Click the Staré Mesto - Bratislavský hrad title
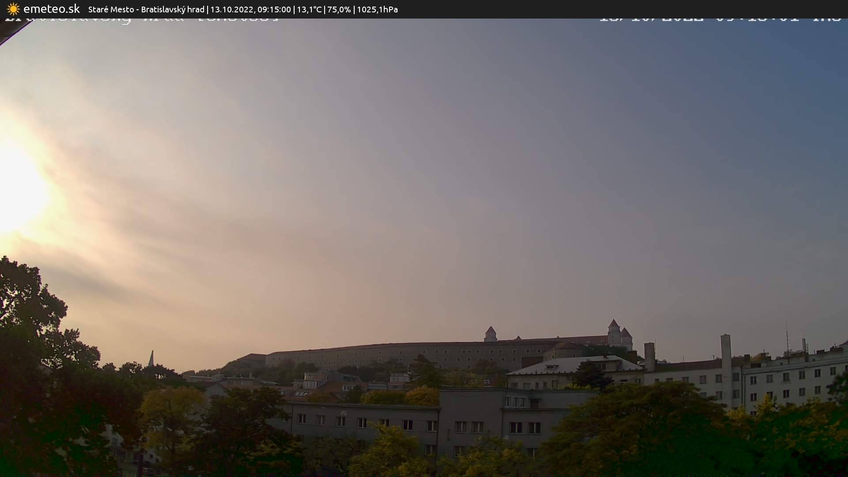The height and width of the screenshot is (477, 848). 146,9
